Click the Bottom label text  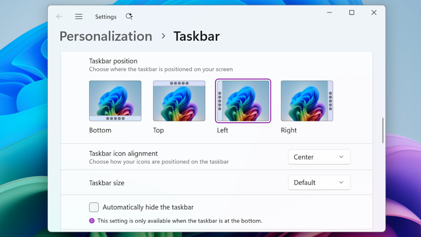[x=100, y=131]
